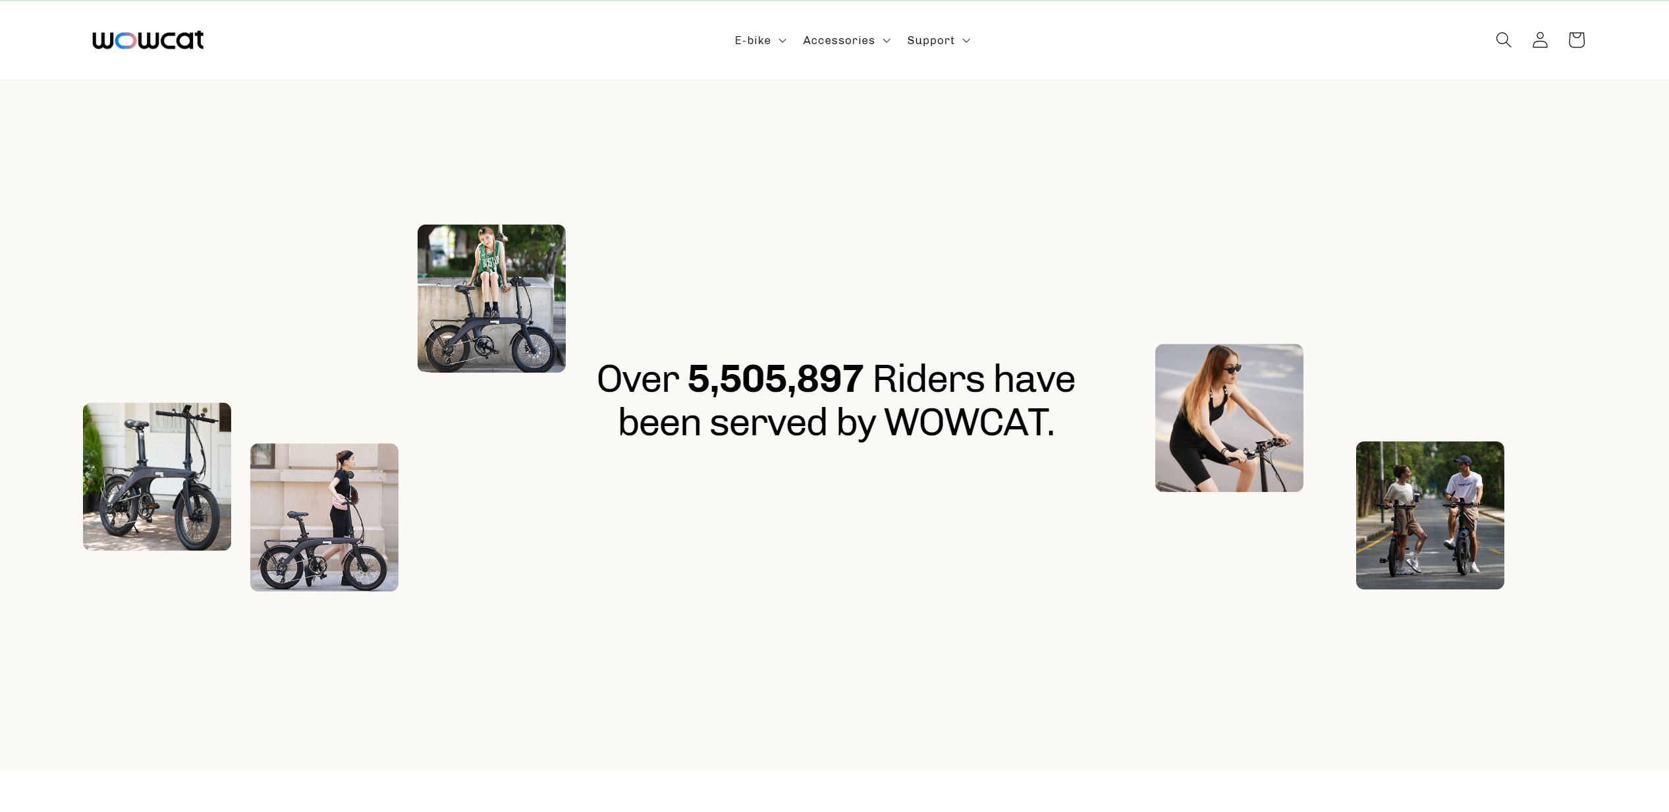Expand the Accessories chevron arrow
The image size is (1669, 812).
click(887, 41)
